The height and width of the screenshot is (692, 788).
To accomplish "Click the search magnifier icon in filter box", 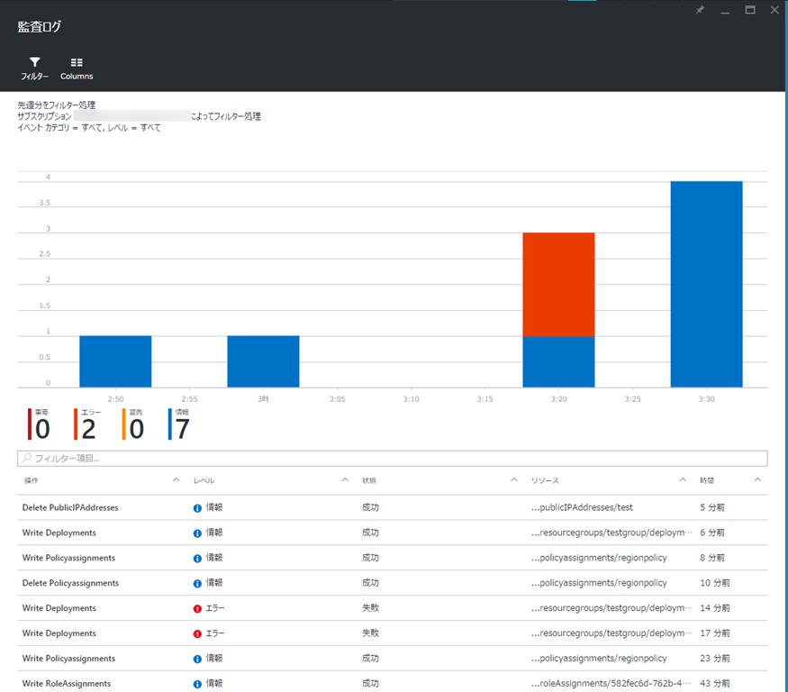I will click(x=27, y=459).
